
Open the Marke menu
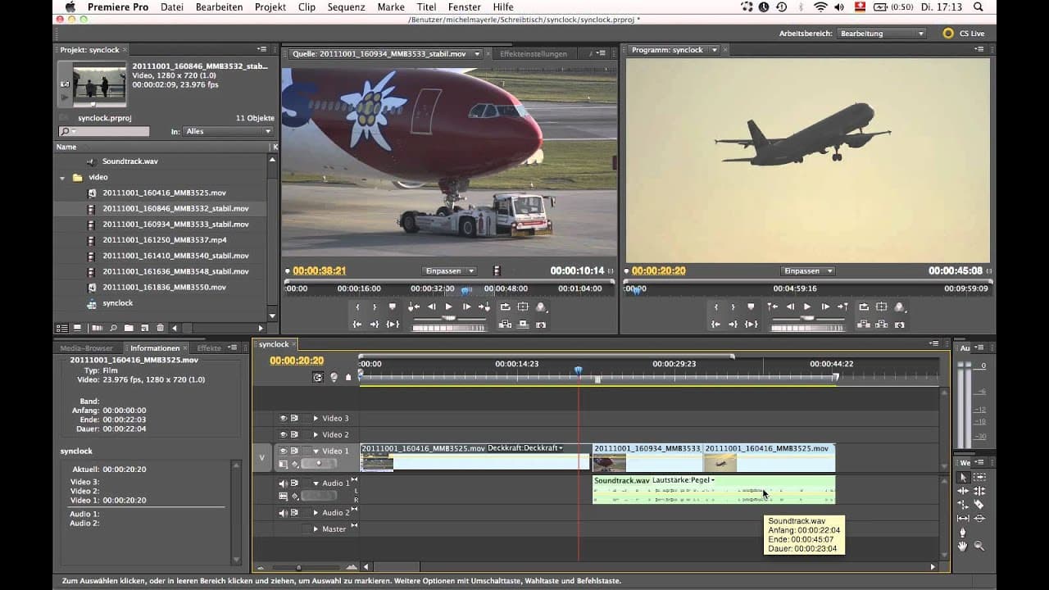pos(391,7)
